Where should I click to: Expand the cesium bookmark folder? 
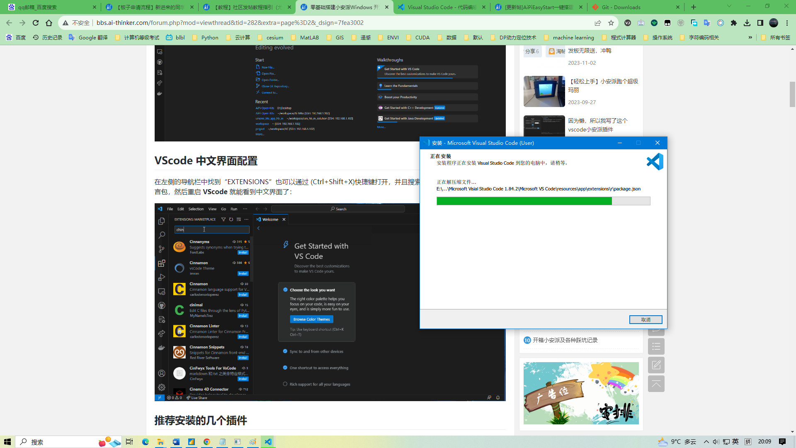tap(271, 37)
